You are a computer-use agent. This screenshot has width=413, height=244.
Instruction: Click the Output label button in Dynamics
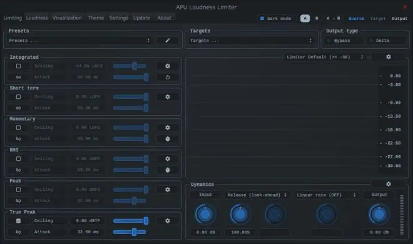(x=379, y=195)
